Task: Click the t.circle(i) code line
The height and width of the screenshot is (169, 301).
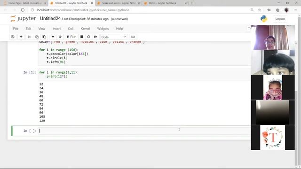Action: click(57, 58)
